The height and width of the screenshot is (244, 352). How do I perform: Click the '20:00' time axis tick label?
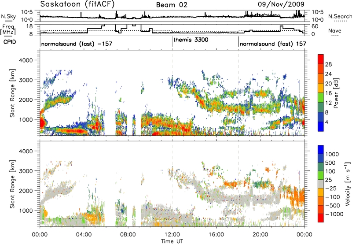pyautogui.click(x=260, y=235)
